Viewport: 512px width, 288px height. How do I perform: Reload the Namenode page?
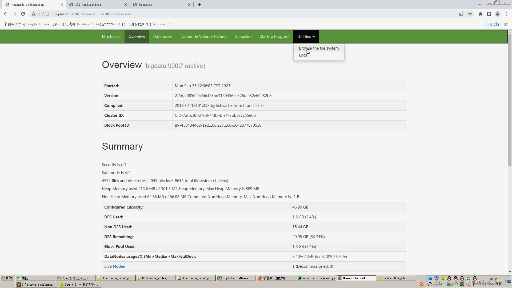pyautogui.click(x=23, y=14)
